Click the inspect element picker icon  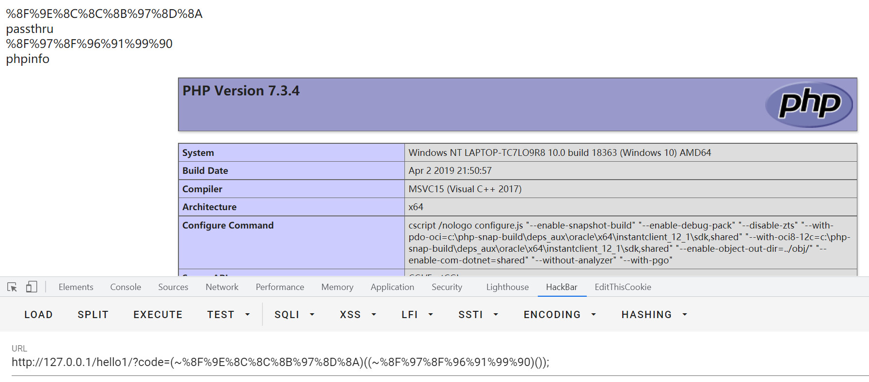coord(12,287)
